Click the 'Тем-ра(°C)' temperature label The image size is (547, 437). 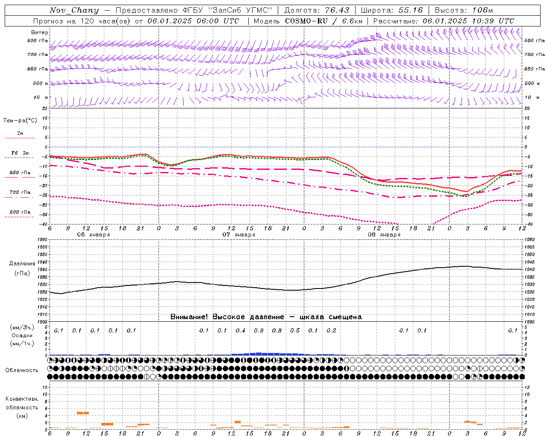click(x=20, y=121)
